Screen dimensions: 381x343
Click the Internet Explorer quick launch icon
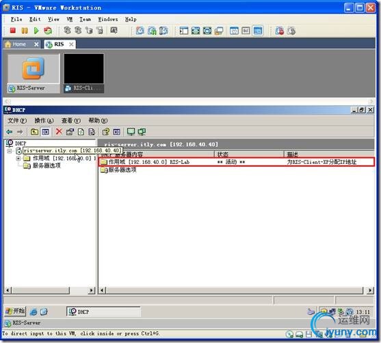tap(34, 312)
